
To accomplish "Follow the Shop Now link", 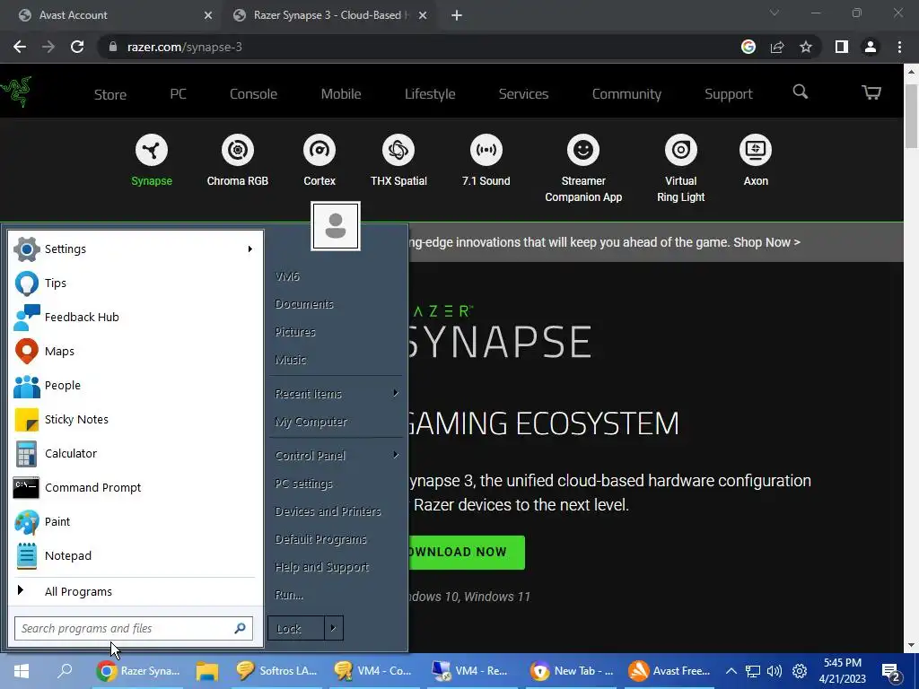I will point(766,242).
